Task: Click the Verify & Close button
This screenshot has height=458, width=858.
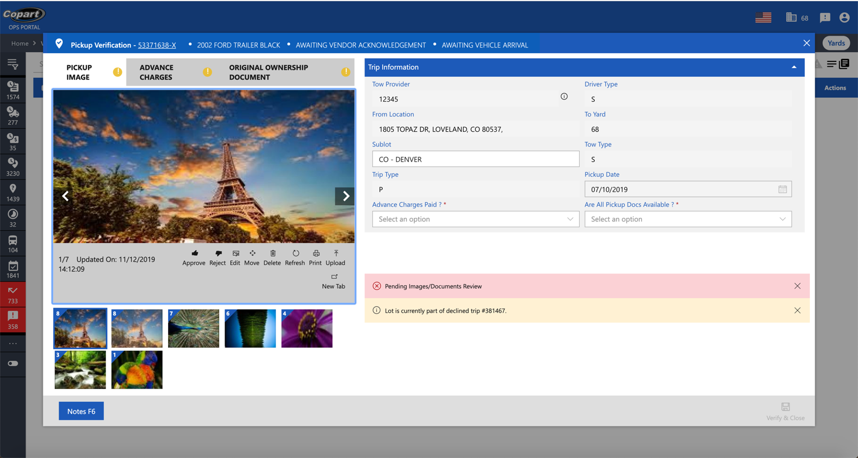Action: point(785,411)
